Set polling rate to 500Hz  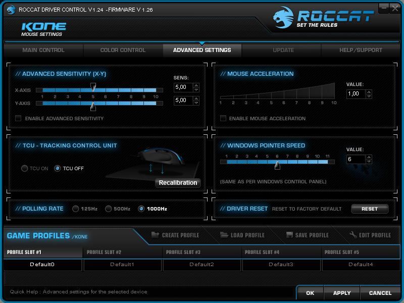coord(108,209)
